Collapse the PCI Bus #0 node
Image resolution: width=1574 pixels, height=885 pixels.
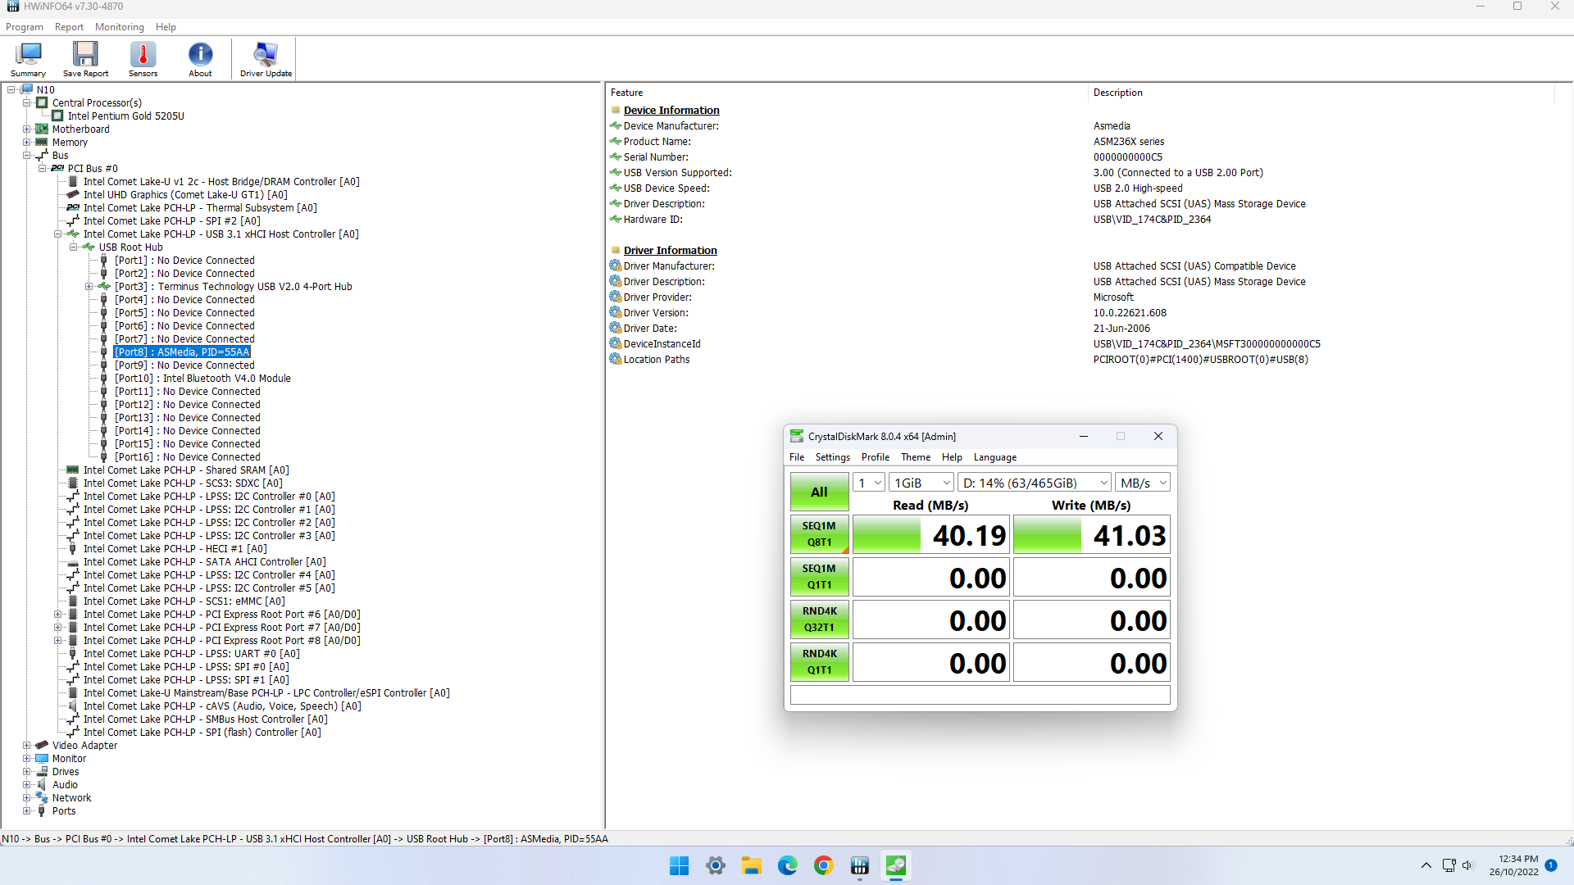[x=42, y=168]
